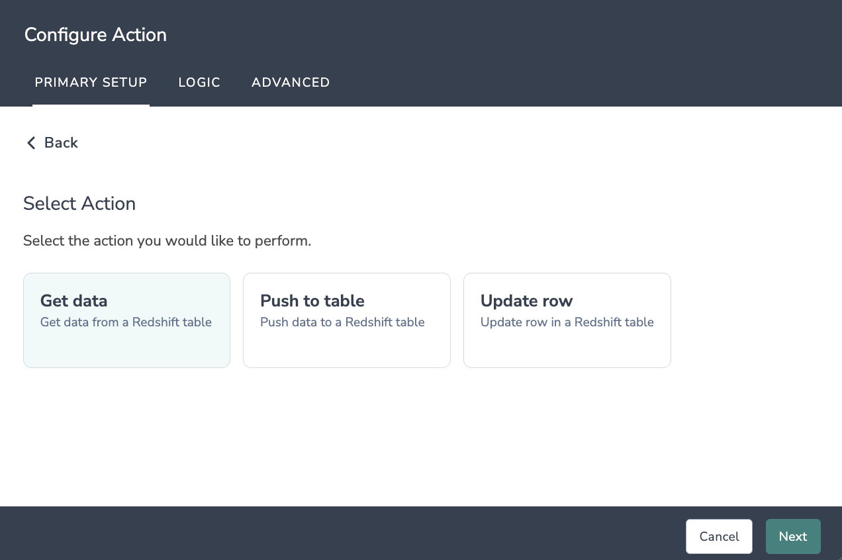Click the white underline beneath PRIMARY SETUP
The width and height of the screenshot is (842, 560).
pos(91,105)
